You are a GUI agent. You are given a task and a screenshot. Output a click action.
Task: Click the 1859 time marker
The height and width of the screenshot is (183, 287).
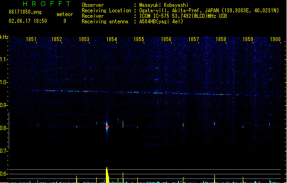click(x=248, y=39)
